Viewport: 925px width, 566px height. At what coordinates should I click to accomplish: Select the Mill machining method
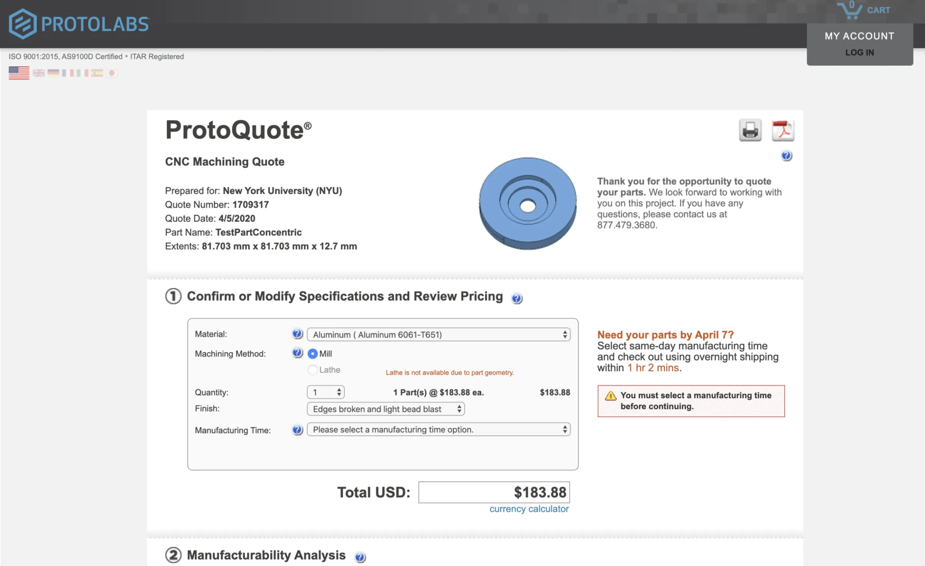pos(313,354)
